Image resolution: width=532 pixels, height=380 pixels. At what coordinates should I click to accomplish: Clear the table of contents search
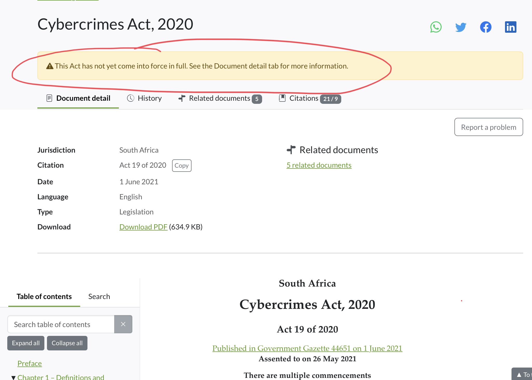click(x=123, y=324)
